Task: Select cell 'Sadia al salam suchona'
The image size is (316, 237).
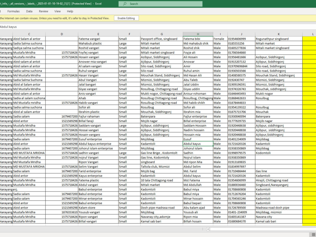Action: [x=29, y=98]
